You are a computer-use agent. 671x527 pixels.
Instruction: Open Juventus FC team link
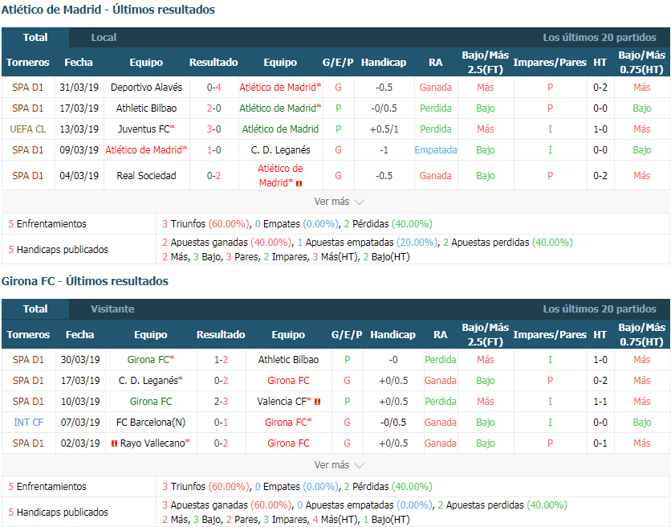coord(146,129)
